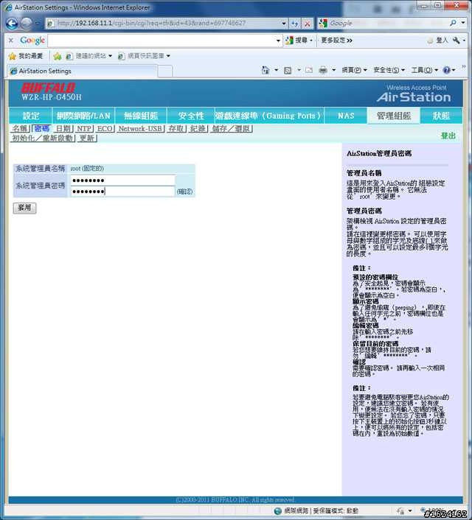Click the Refresh icon beside address bar

[x=295, y=24]
